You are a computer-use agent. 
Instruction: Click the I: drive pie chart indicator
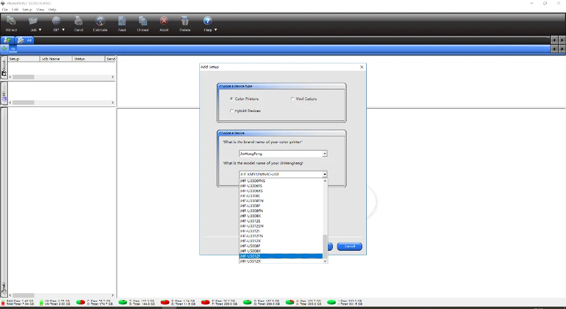[x=331, y=302]
